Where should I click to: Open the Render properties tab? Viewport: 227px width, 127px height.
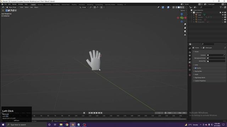(x=190, y=53)
